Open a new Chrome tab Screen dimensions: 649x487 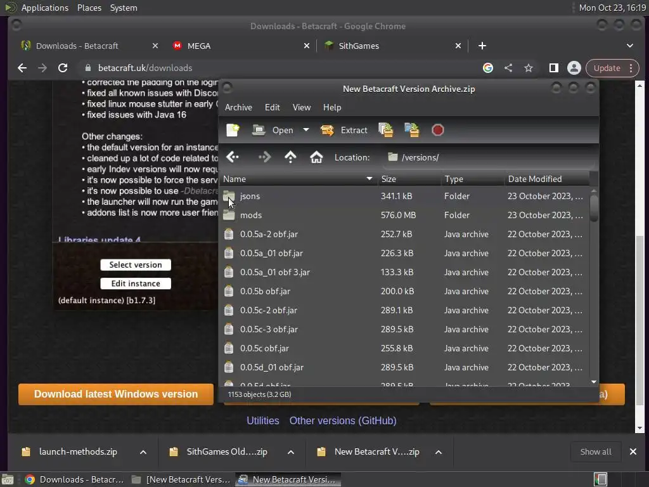(482, 46)
